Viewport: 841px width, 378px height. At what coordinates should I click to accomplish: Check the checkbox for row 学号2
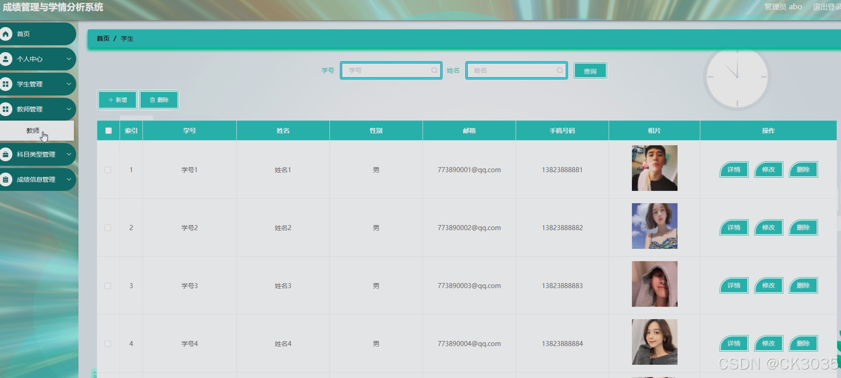(108, 228)
